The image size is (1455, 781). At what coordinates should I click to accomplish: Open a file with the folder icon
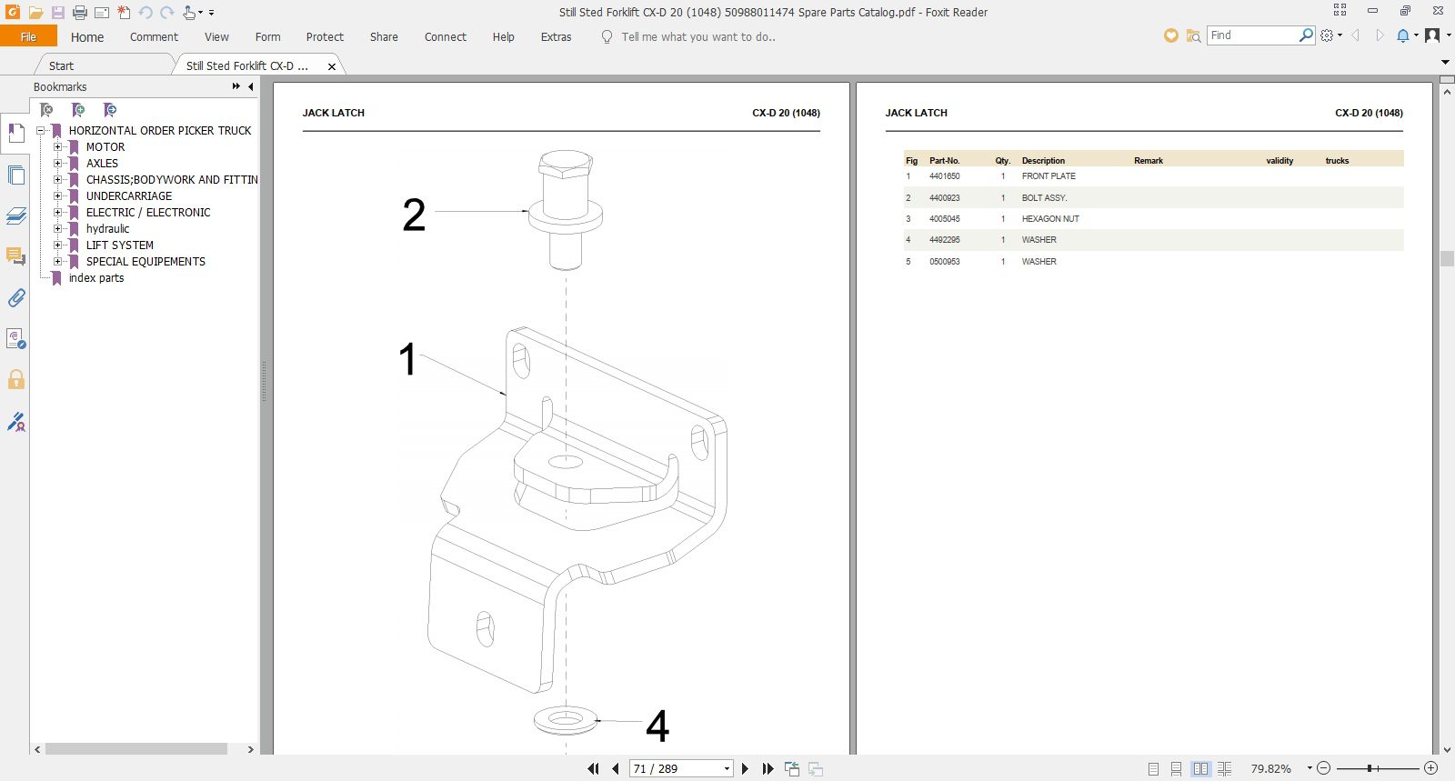pyautogui.click(x=35, y=13)
